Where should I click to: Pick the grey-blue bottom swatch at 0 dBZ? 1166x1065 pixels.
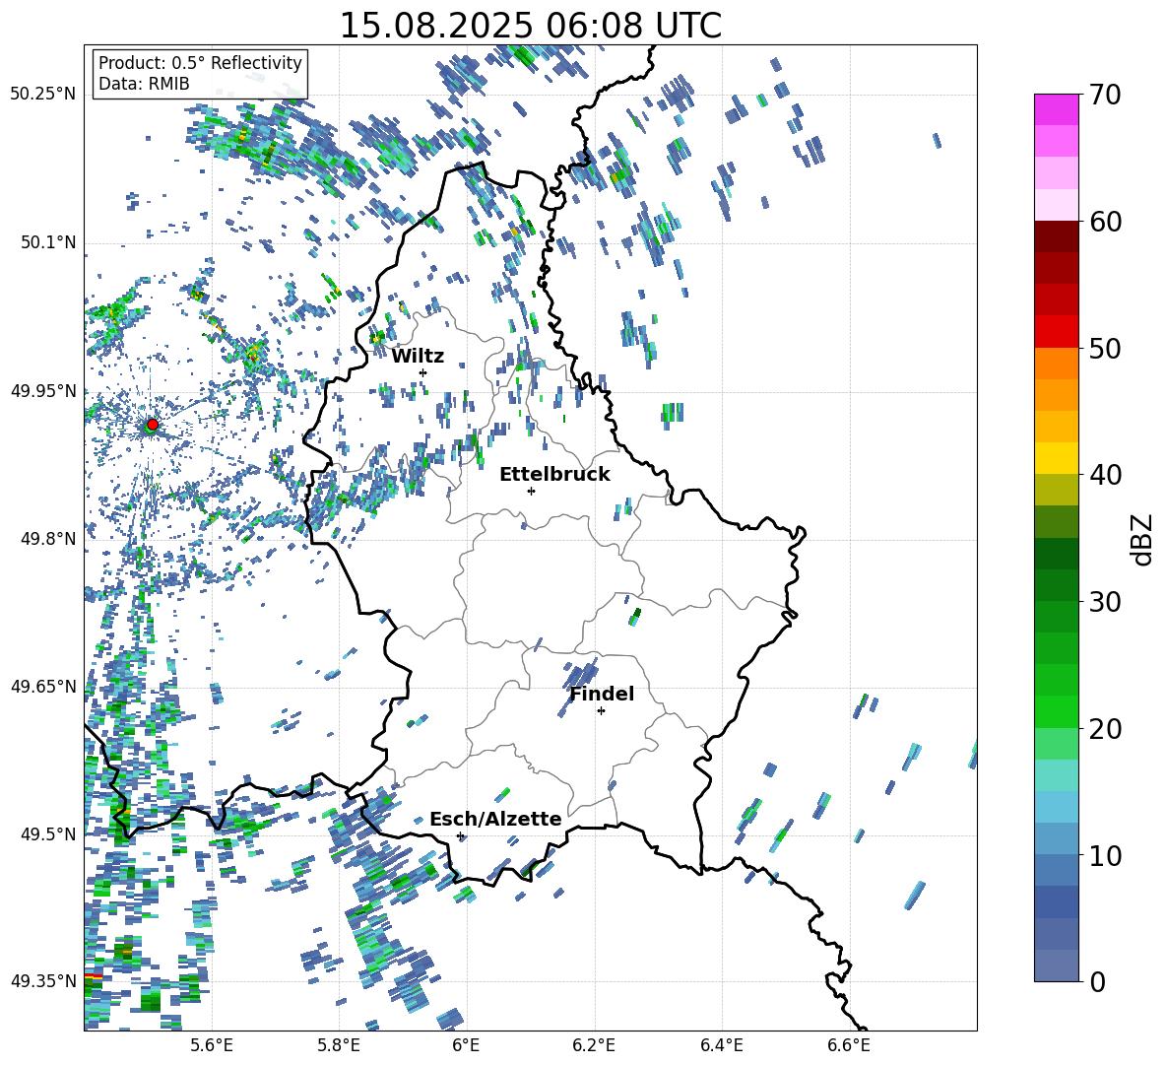(x=1056, y=965)
